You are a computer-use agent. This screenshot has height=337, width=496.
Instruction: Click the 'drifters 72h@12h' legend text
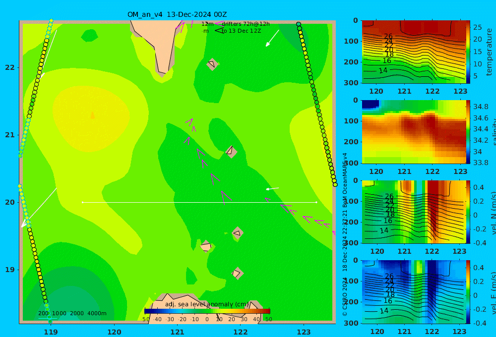point(246,24)
